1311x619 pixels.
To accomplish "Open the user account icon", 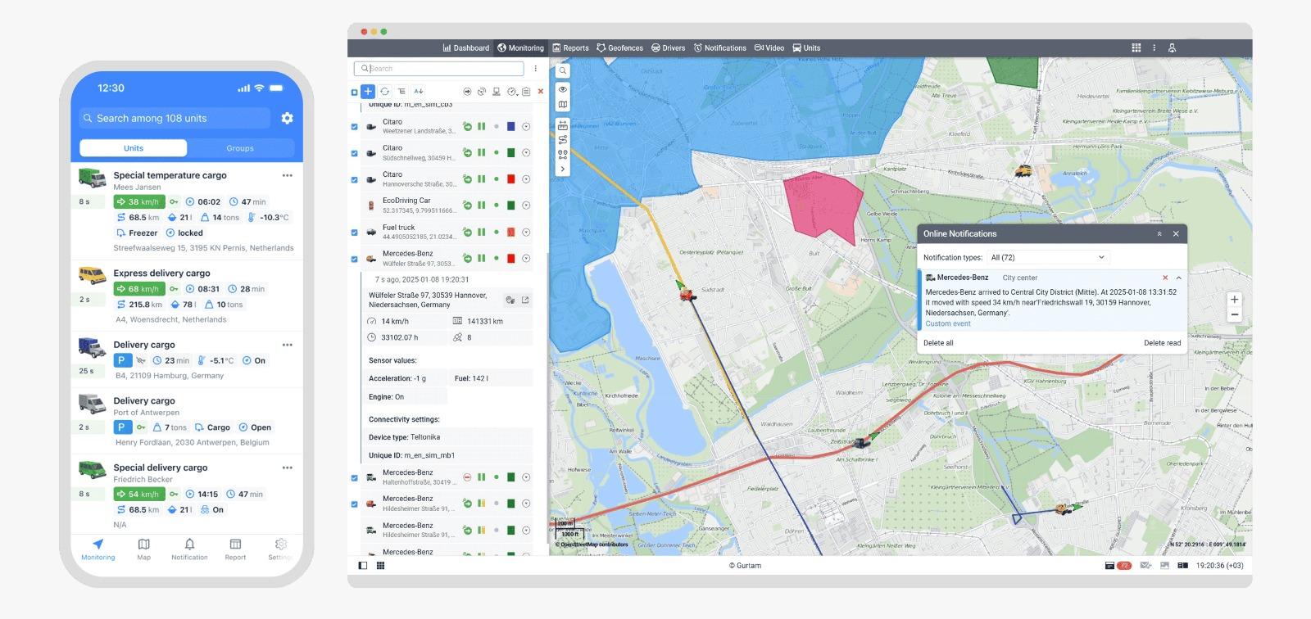I will 1172,47.
